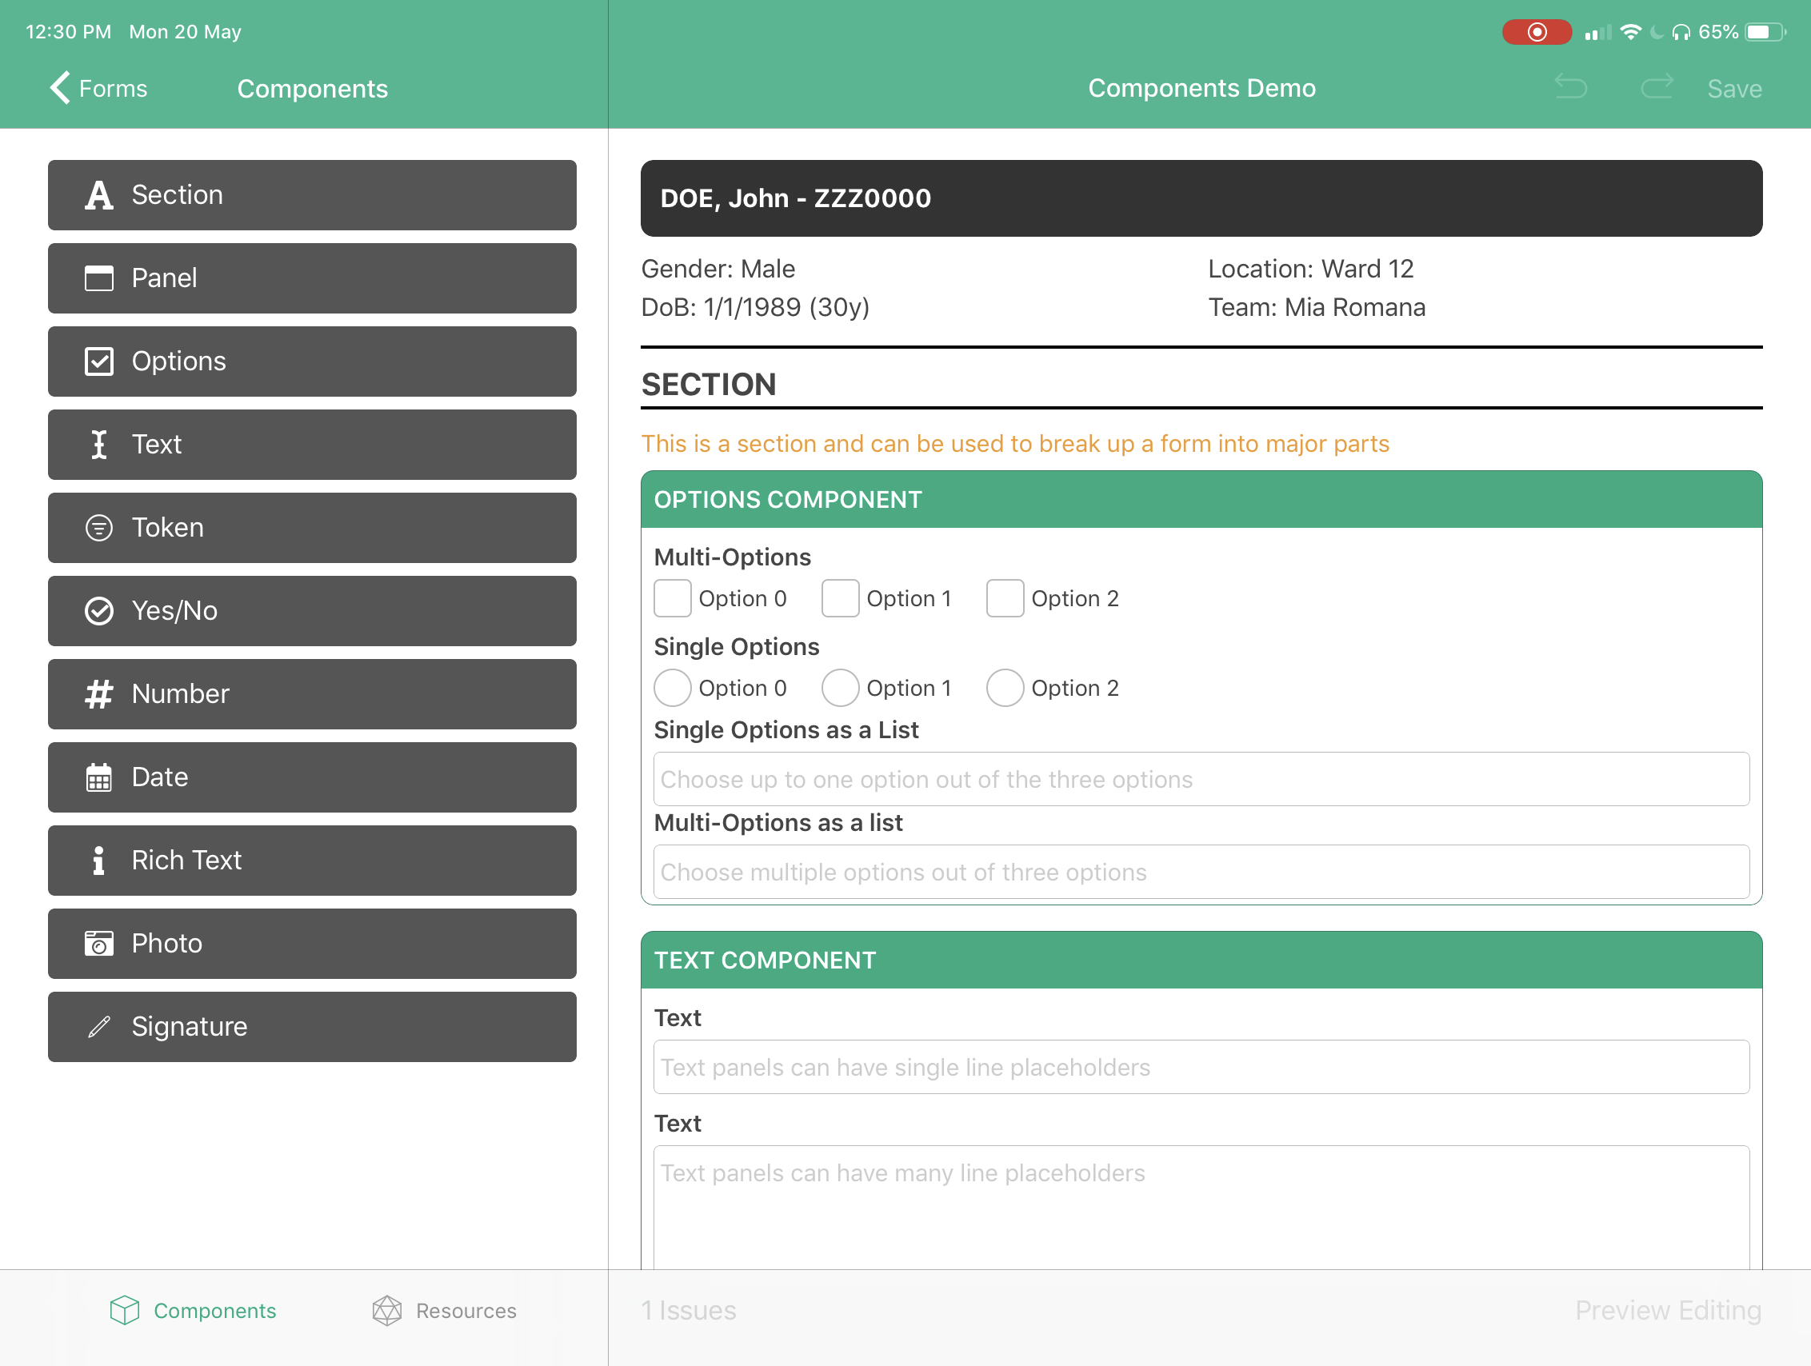This screenshot has height=1366, width=1811.
Task: Add a Text component label
Action: tap(156, 445)
